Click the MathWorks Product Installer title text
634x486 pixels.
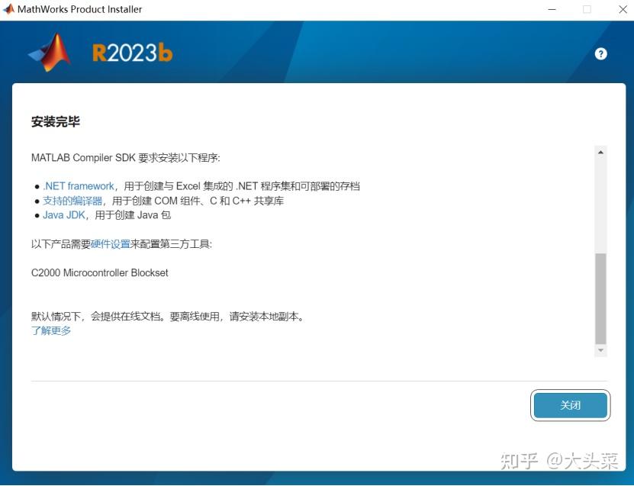point(78,9)
